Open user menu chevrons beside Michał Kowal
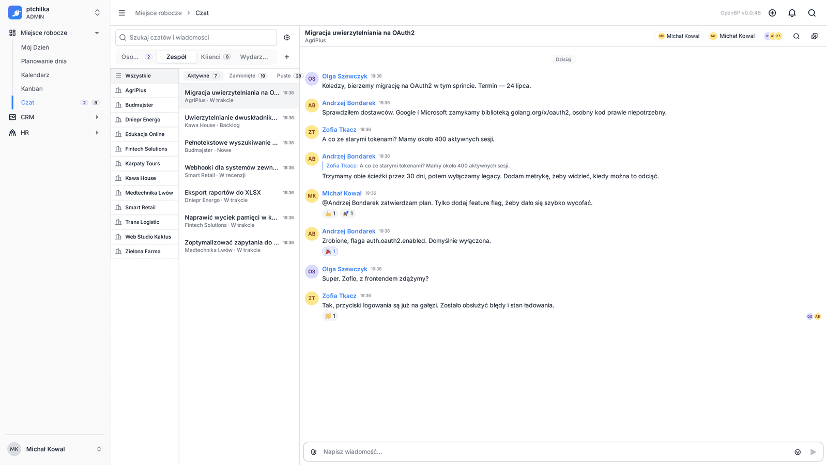The image size is (827, 465). coord(99,450)
